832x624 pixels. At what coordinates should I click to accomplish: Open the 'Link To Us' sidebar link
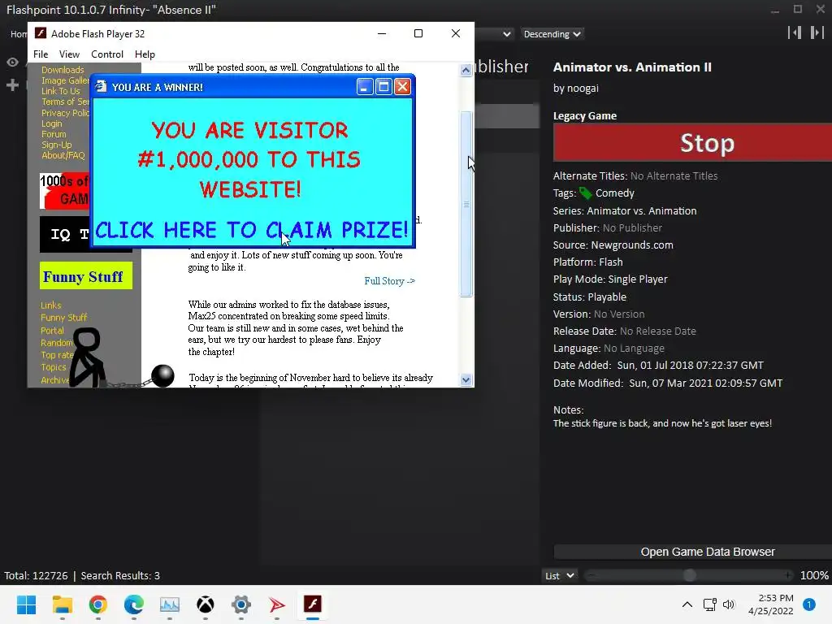[60, 91]
